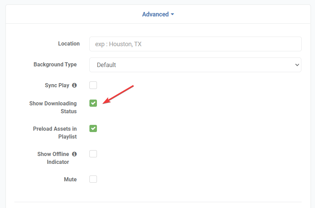Click the Sync Play label text
315x208 pixels.
[x=57, y=86]
